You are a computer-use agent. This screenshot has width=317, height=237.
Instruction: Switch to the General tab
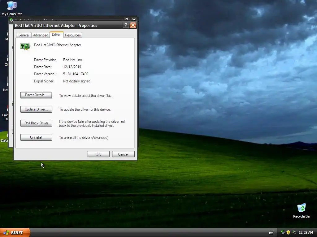[24, 35]
